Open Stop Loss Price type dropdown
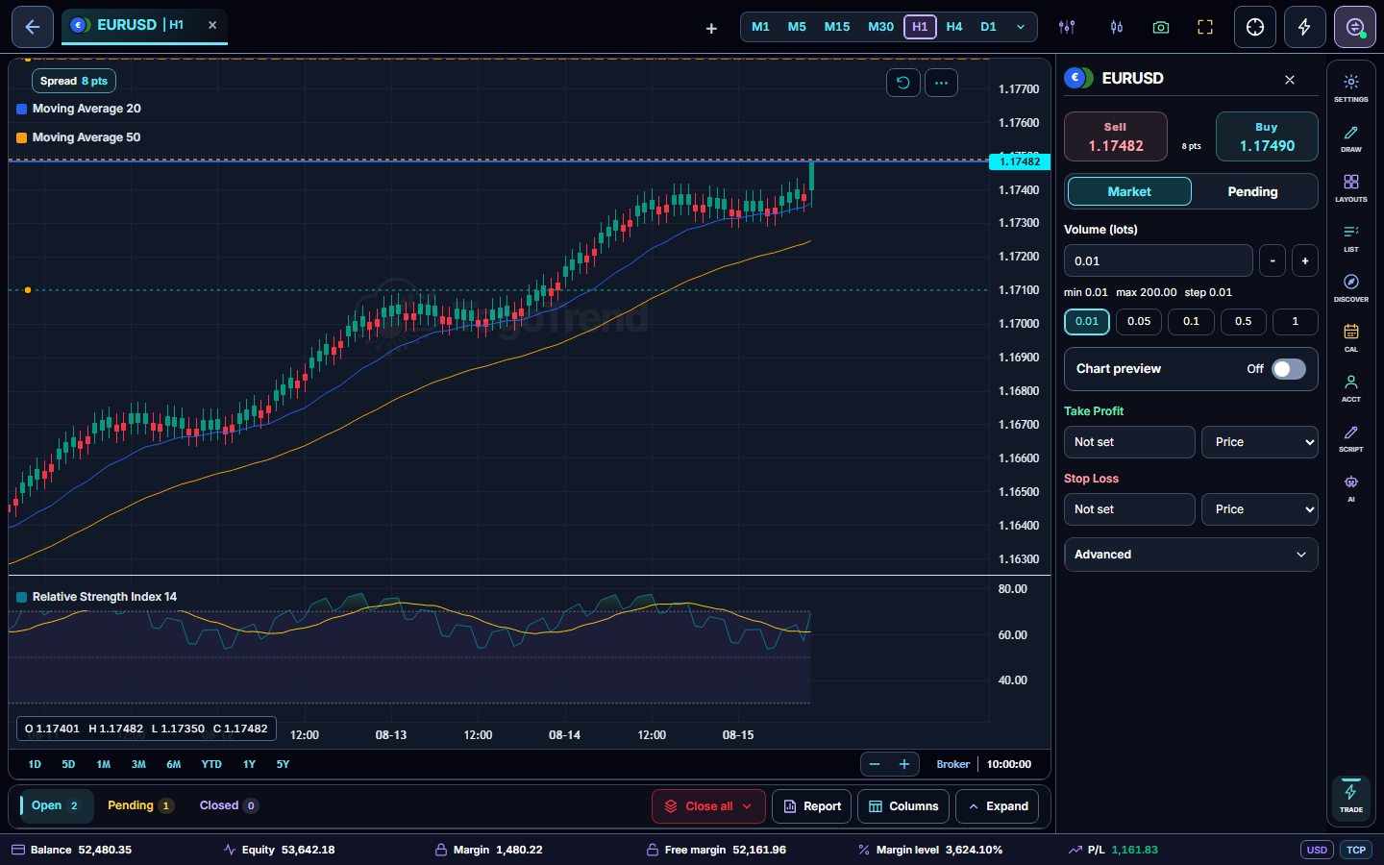This screenshot has height=865, width=1384. (x=1260, y=509)
